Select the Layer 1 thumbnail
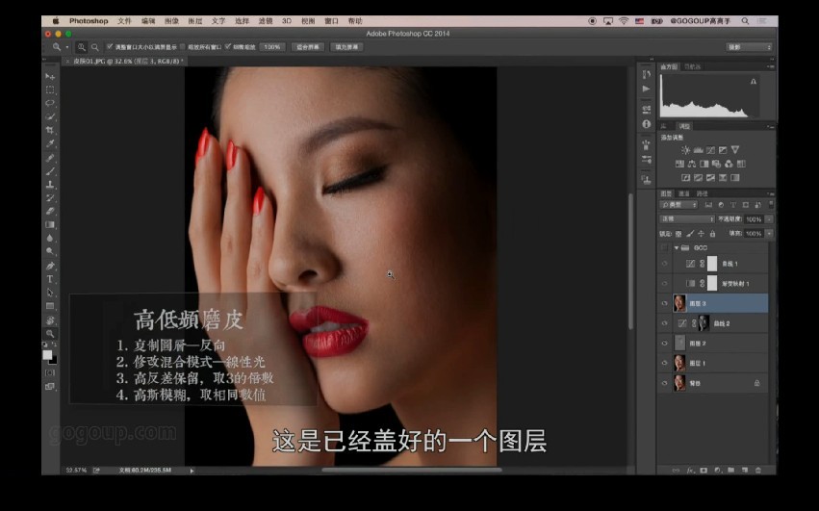This screenshot has height=511, width=819. (679, 363)
